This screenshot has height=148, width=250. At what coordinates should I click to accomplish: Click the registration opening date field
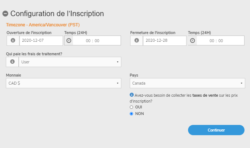click(x=41, y=40)
